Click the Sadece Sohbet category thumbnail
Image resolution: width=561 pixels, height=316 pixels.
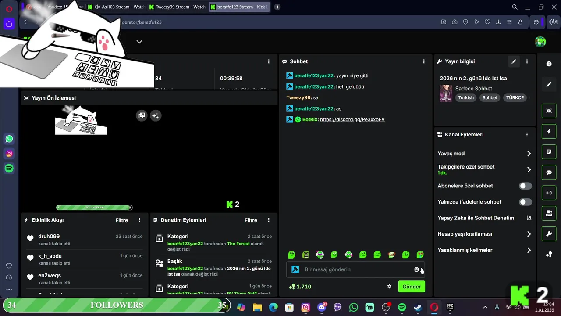[x=446, y=93]
